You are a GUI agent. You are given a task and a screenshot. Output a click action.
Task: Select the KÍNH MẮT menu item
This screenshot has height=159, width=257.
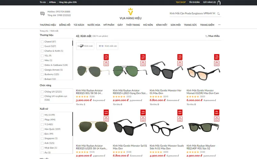tap(162, 25)
